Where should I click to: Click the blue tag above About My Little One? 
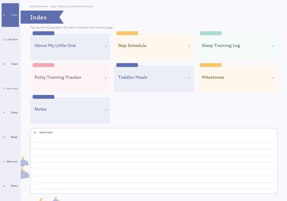point(43,33)
